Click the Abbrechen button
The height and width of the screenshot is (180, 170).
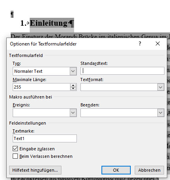(x=149, y=170)
